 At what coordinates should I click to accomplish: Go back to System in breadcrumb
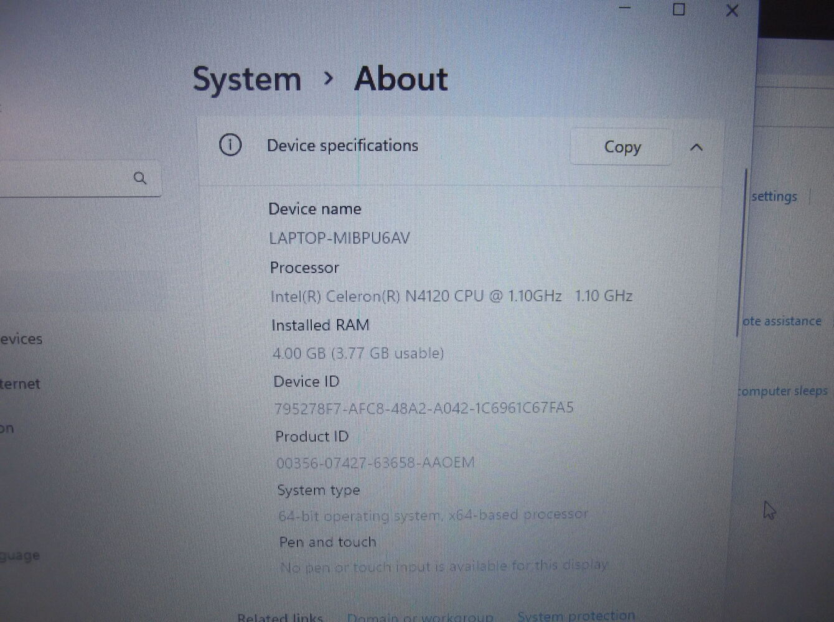coord(247,80)
